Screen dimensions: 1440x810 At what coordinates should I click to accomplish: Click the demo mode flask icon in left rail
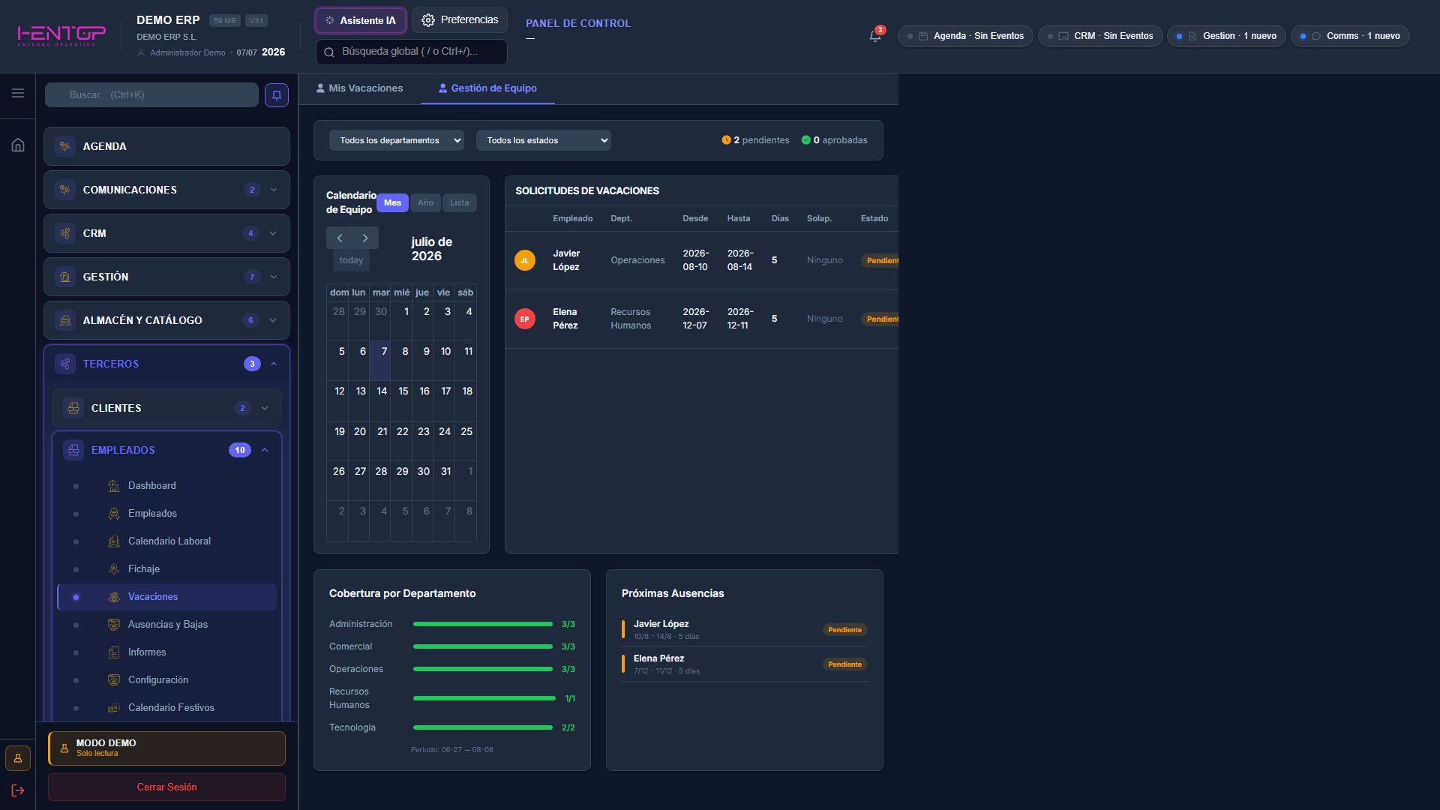point(18,758)
